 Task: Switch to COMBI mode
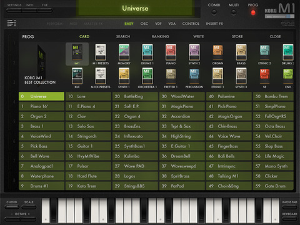click(x=214, y=12)
